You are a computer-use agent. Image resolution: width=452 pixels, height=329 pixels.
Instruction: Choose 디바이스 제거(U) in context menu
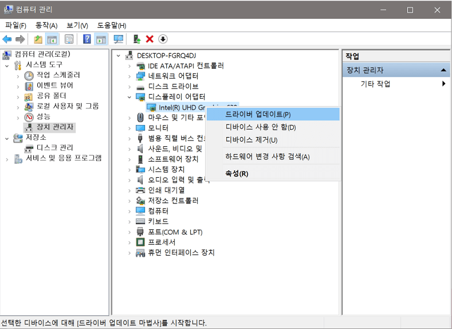click(273, 140)
